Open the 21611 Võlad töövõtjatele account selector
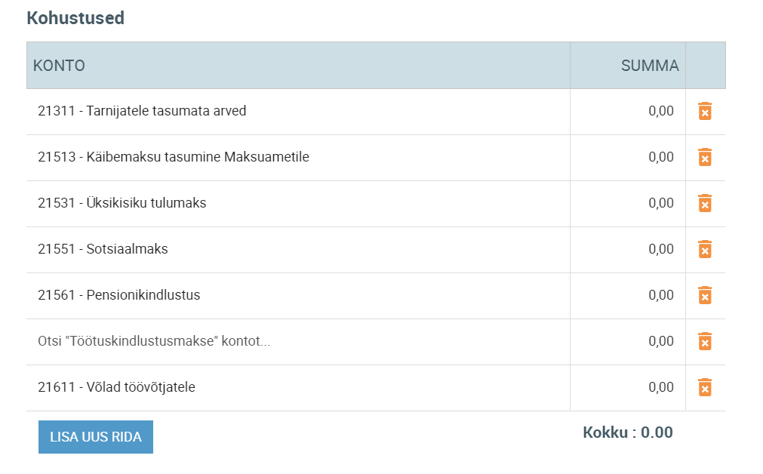This screenshot has width=763, height=474. pyautogui.click(x=298, y=388)
